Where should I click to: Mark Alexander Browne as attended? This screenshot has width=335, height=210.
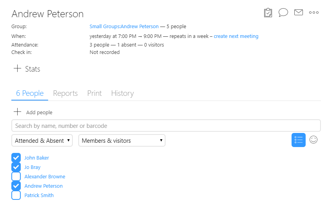16,176
